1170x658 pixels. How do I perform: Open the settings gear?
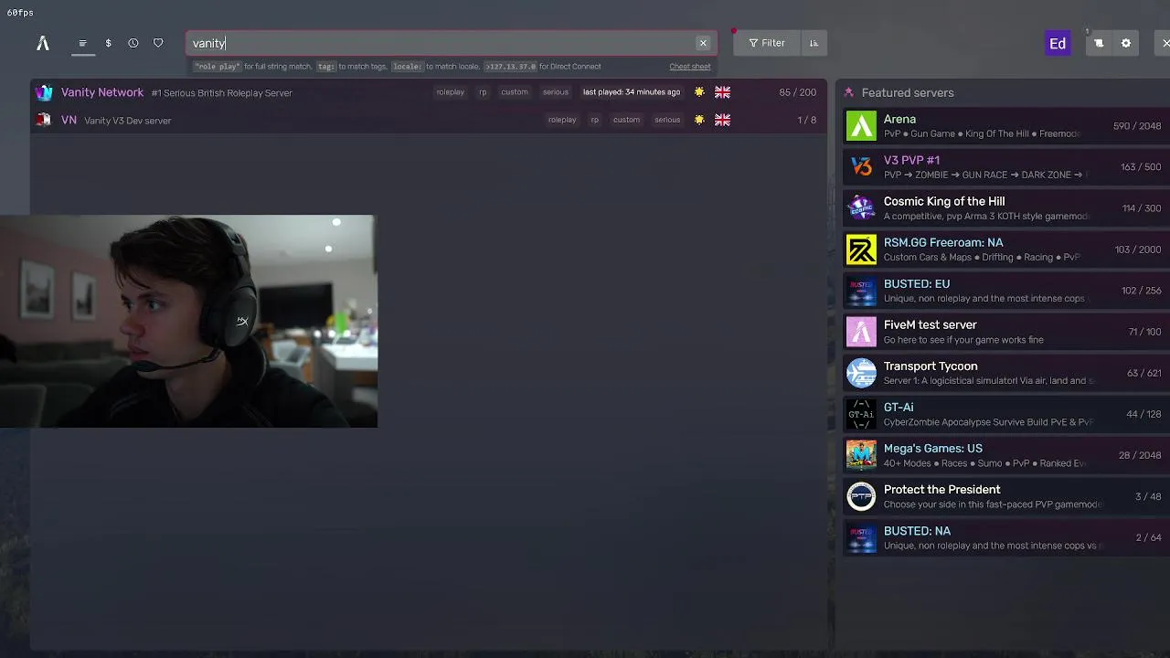pyautogui.click(x=1126, y=43)
